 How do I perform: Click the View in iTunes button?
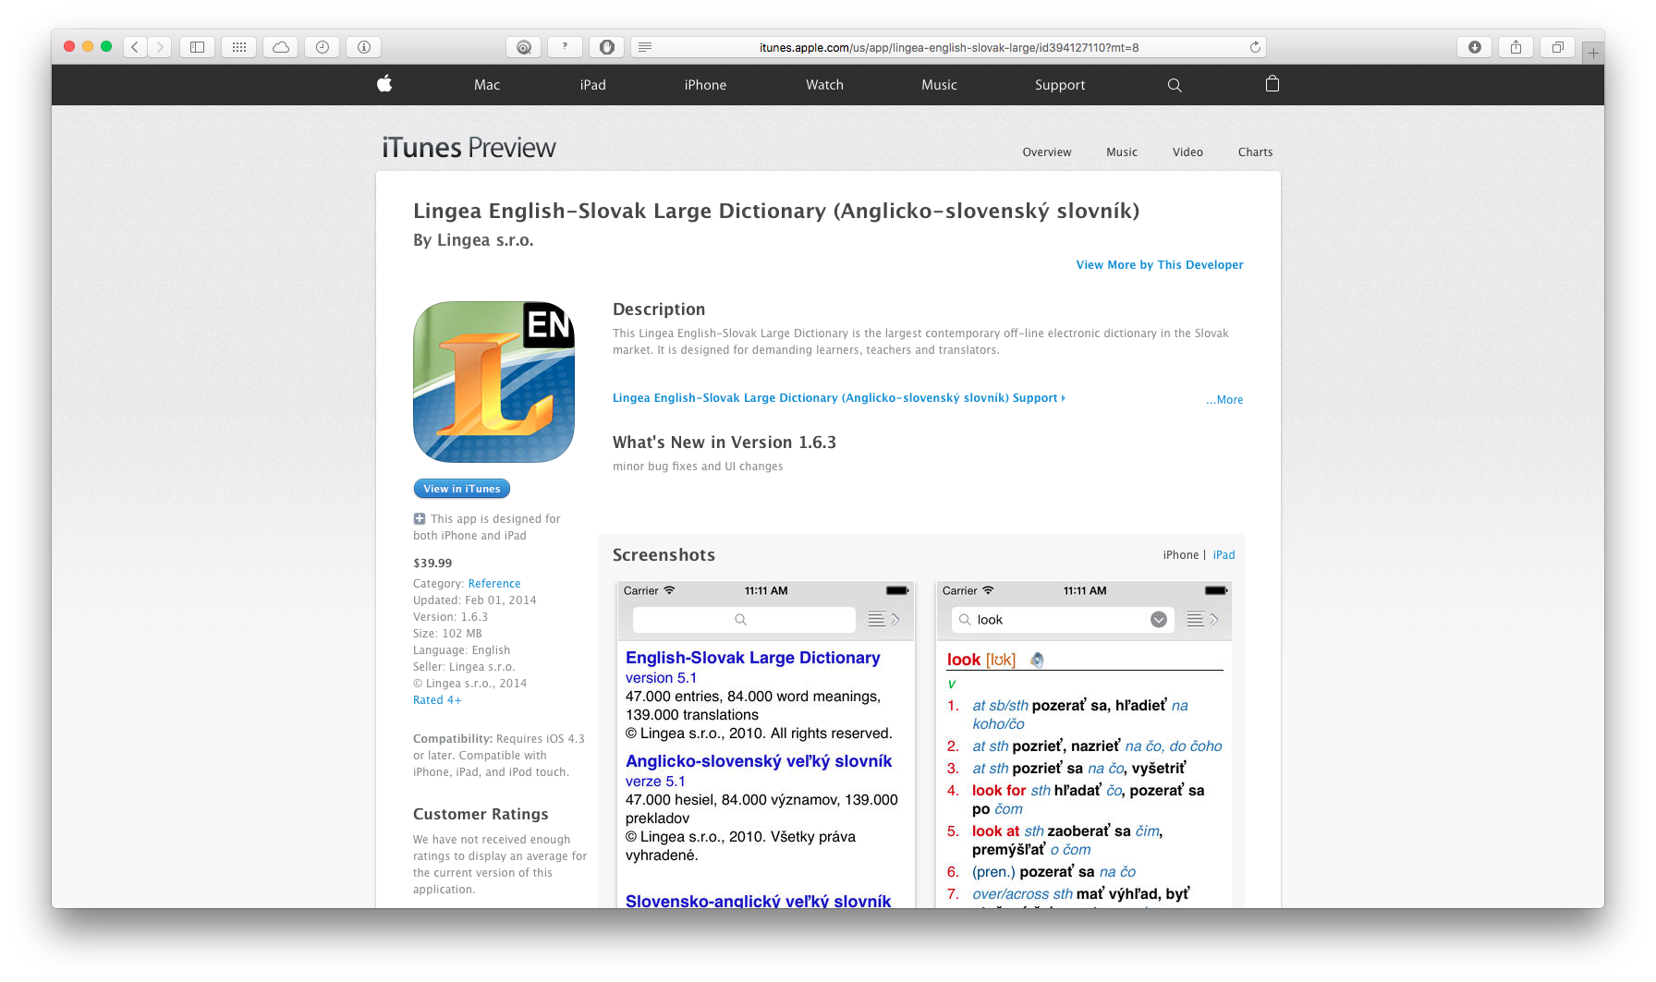point(462,489)
